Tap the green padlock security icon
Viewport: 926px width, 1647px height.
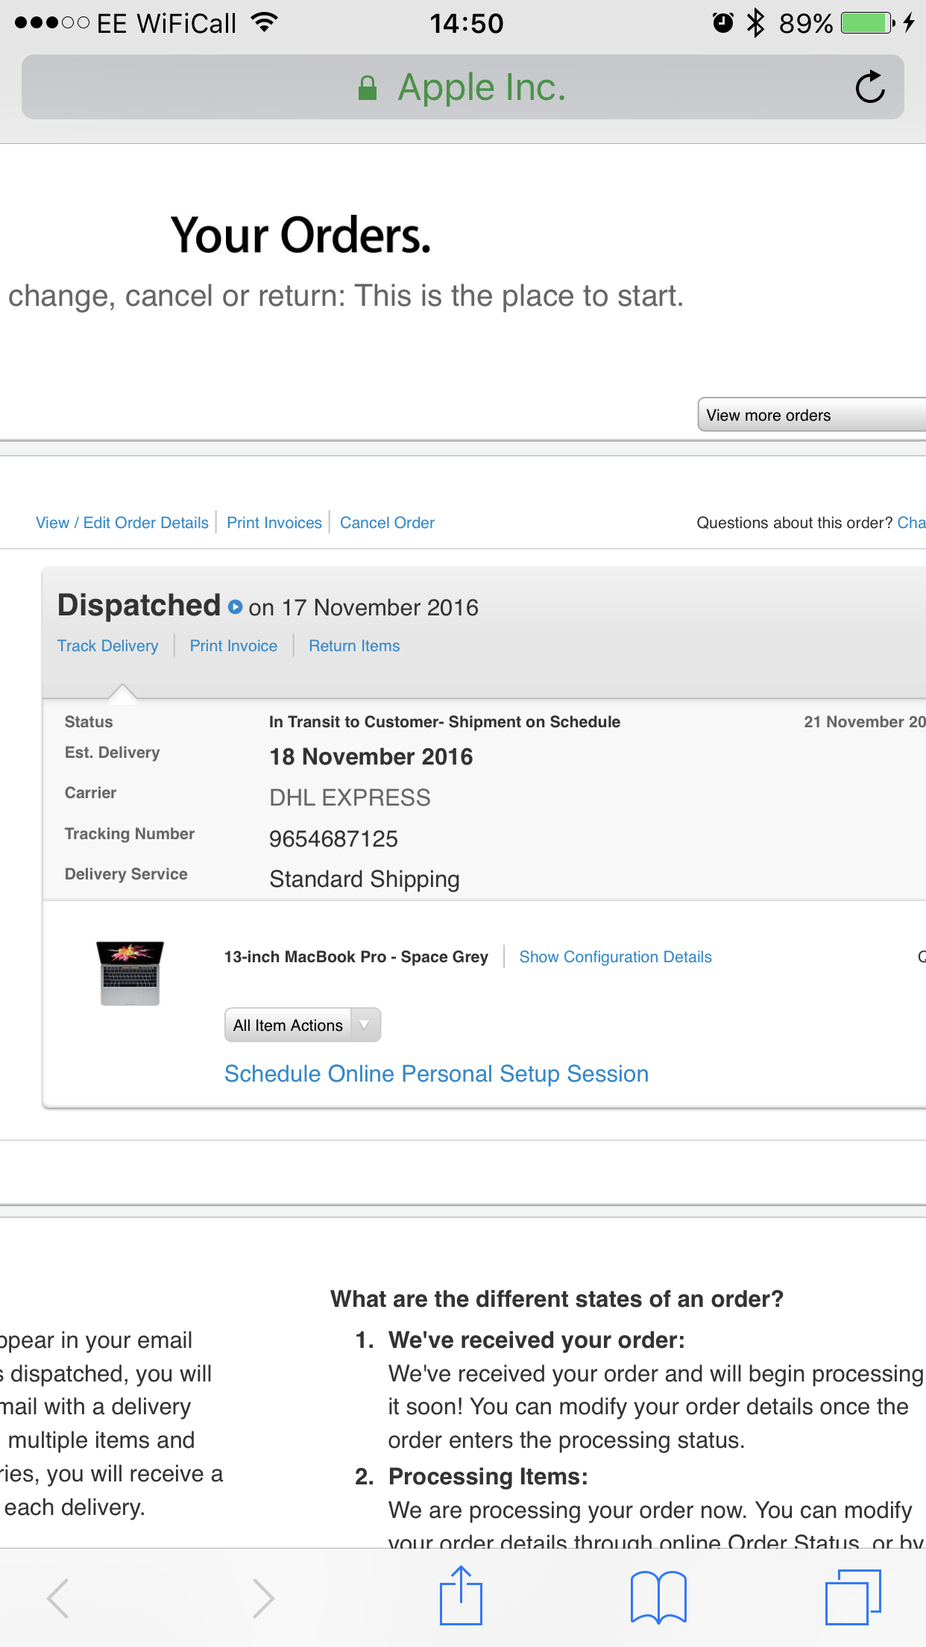(367, 88)
